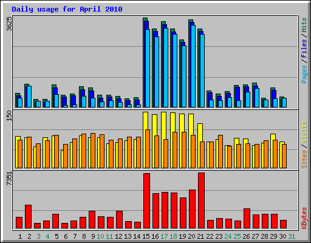
Task: Click green weekend day label 24
Action: click(x=228, y=236)
